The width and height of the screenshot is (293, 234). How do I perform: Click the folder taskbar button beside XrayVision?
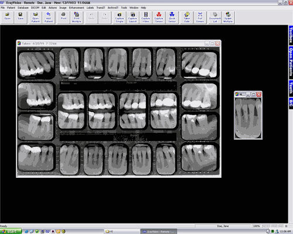click(x=121, y=232)
